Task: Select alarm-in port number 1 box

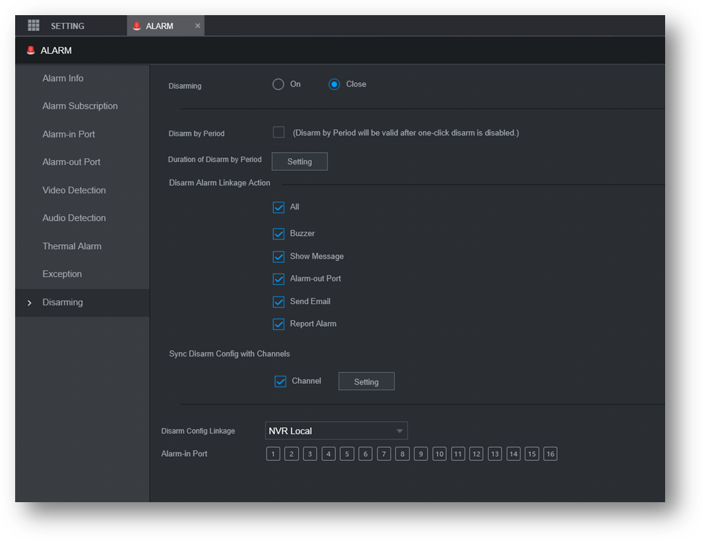Action: (x=273, y=454)
